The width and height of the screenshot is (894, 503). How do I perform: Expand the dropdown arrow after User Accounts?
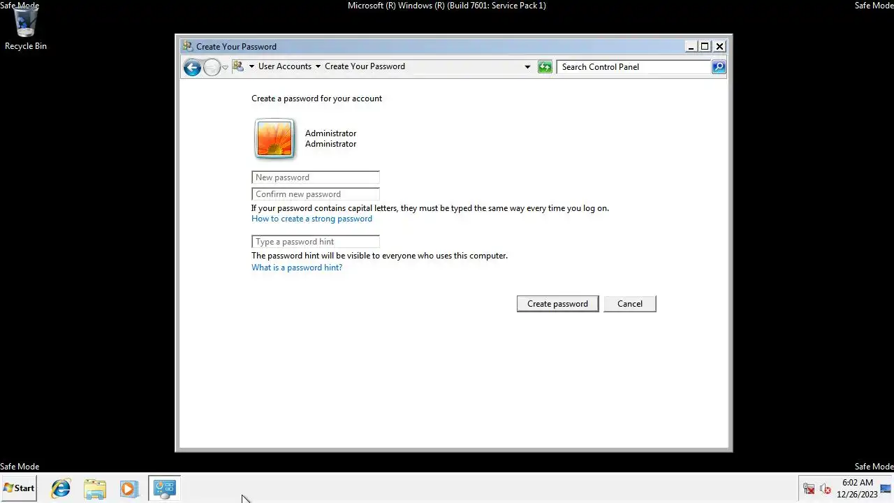point(318,66)
